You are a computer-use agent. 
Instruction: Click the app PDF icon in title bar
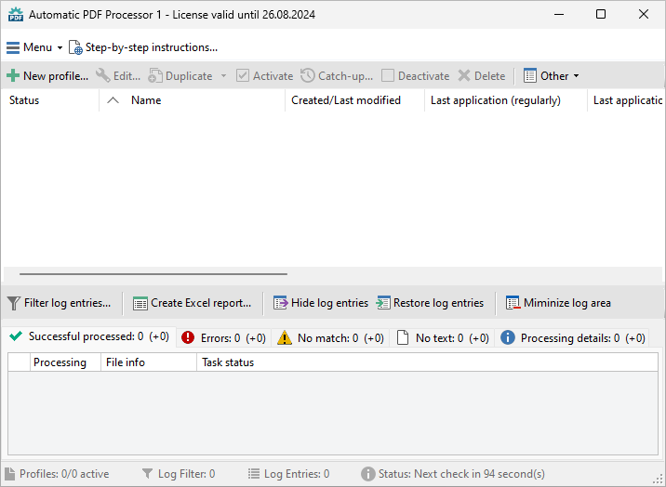[16, 15]
